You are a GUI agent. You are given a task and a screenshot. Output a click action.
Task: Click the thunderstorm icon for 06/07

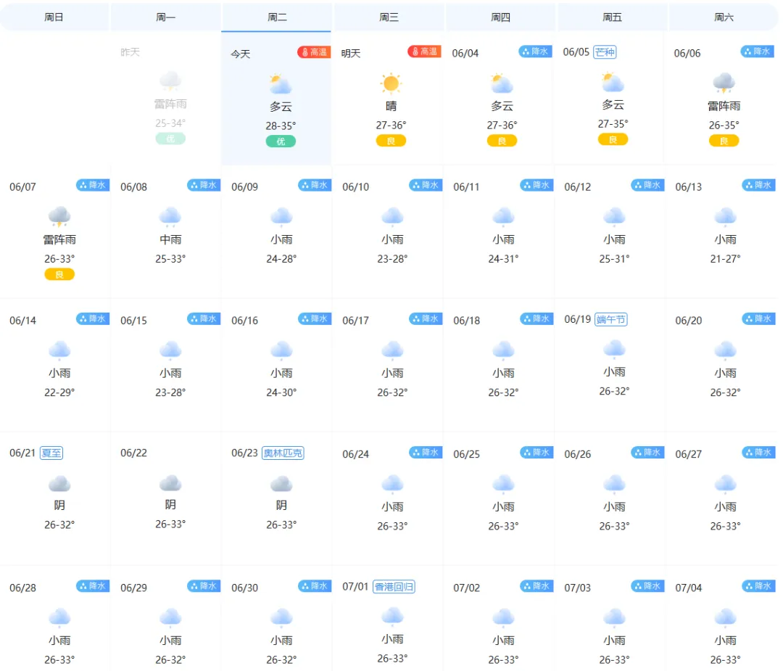click(59, 217)
